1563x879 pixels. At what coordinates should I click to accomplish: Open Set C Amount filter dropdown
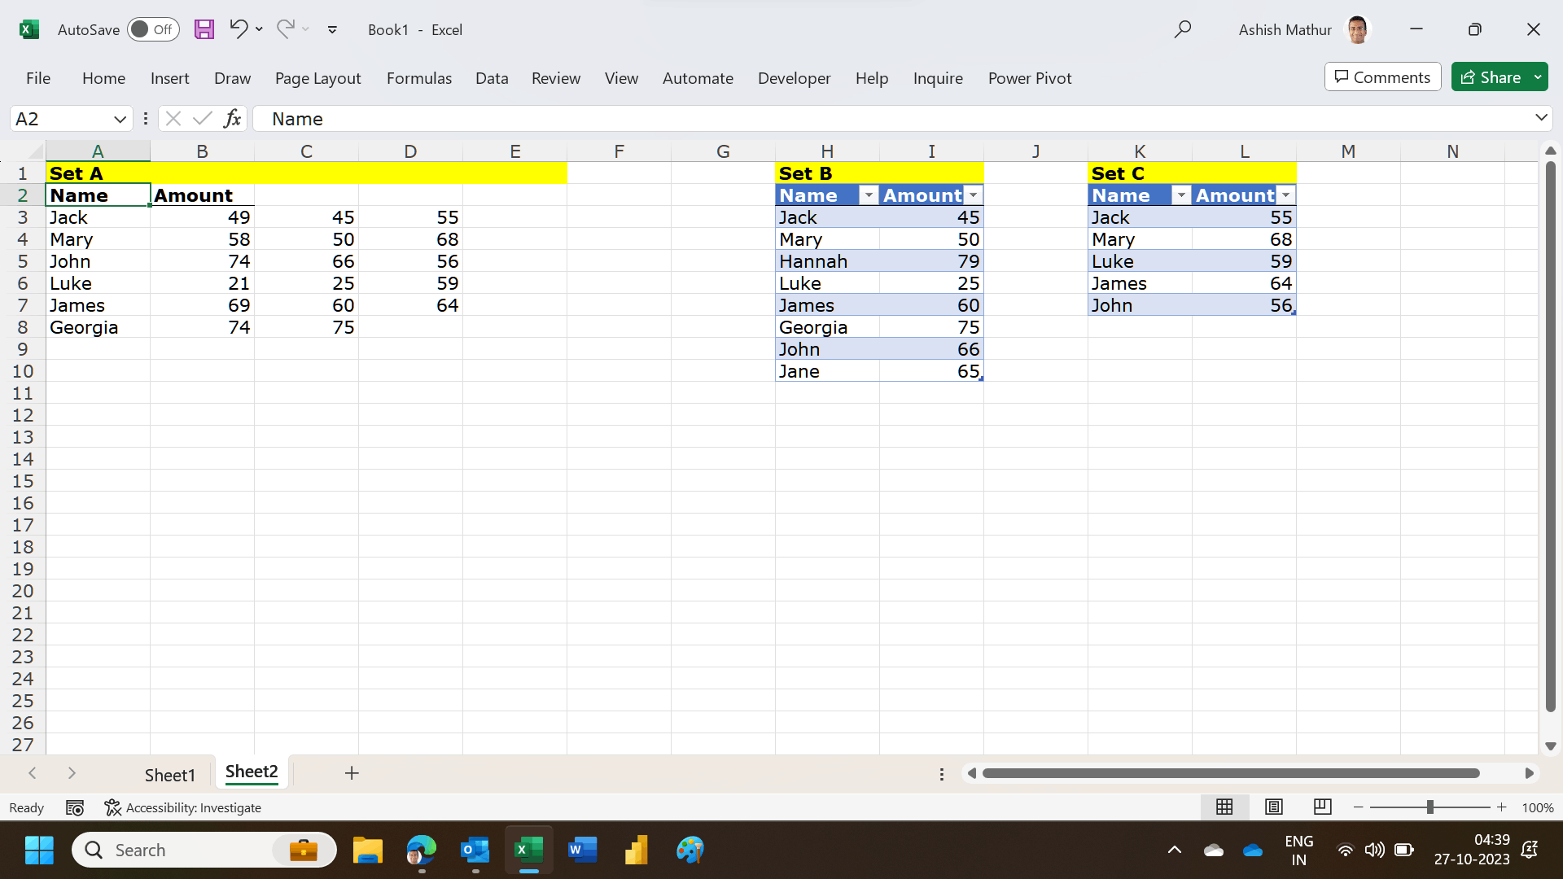[x=1285, y=195]
